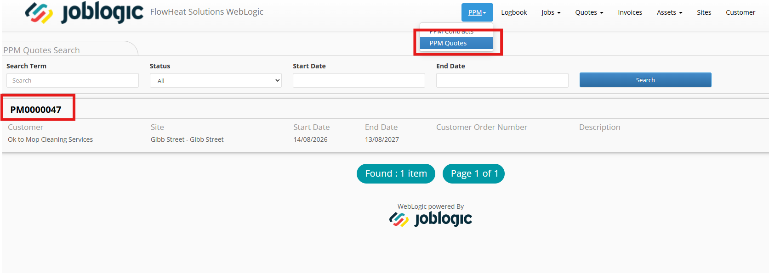Click start date 14/08/2026

tap(310, 139)
